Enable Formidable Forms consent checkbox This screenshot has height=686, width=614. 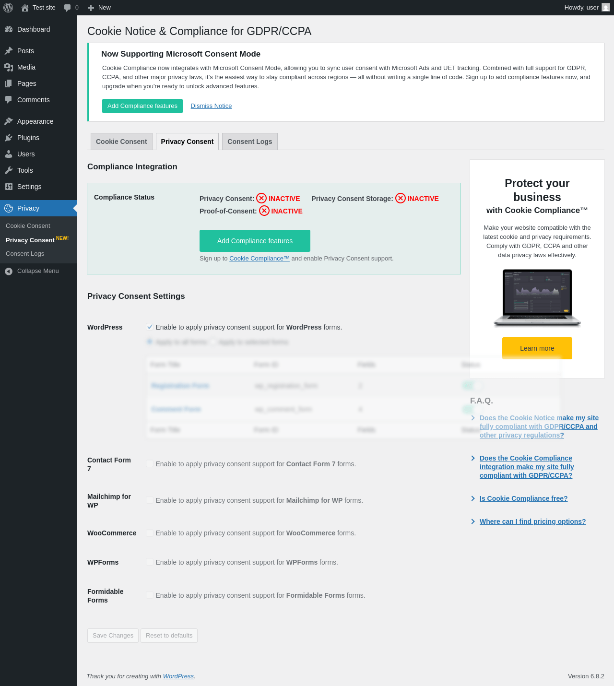pyautogui.click(x=150, y=595)
